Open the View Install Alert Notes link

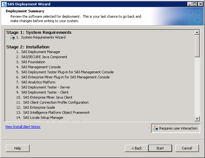23,127
